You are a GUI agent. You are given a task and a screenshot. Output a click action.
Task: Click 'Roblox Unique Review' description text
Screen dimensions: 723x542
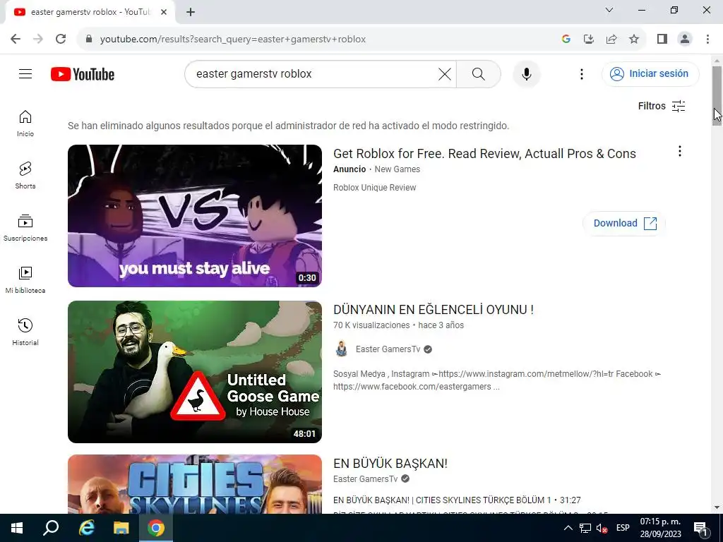374,188
